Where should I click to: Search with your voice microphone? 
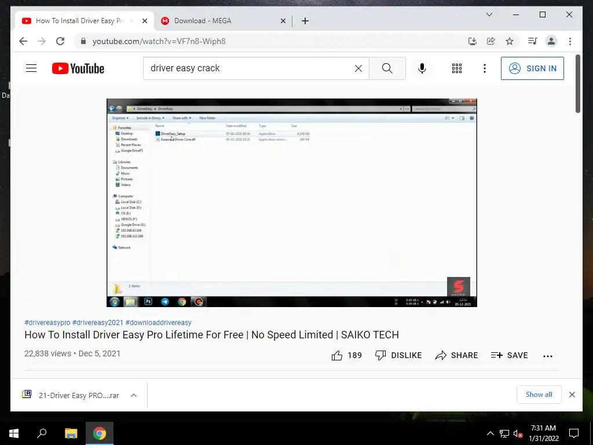[422, 68]
